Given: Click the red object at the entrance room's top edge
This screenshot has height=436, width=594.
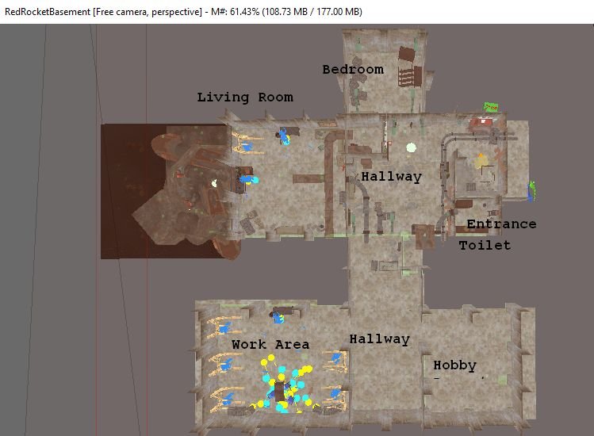Looking at the screenshot, I should coord(481,123).
